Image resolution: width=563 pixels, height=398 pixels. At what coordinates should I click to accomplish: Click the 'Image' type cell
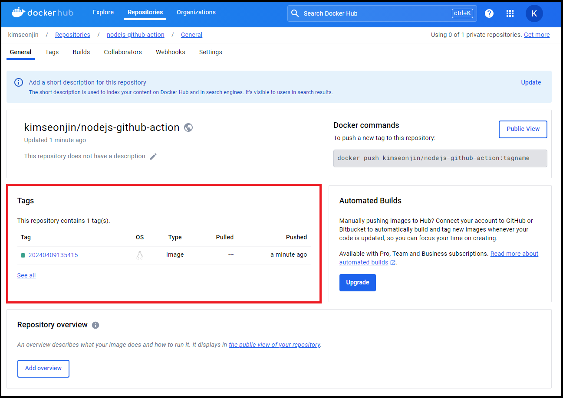tap(175, 254)
